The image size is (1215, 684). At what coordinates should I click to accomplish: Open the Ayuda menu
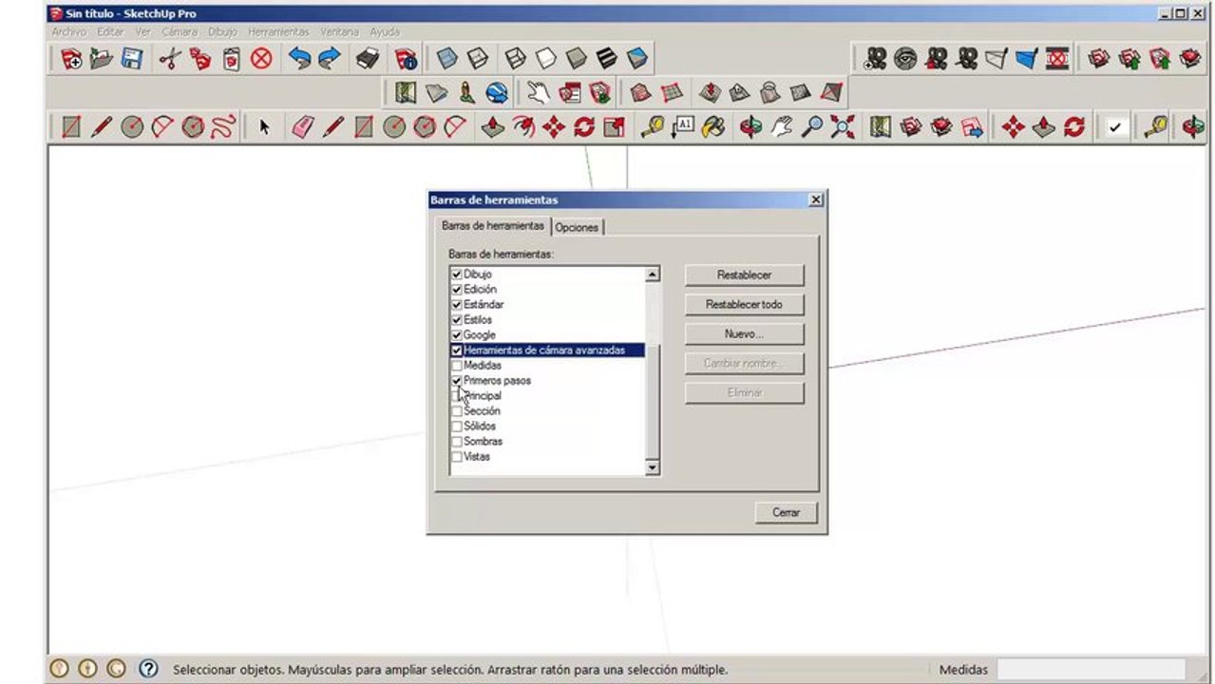click(x=385, y=31)
